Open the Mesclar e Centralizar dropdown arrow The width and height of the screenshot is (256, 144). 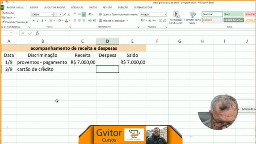coord(127,21)
